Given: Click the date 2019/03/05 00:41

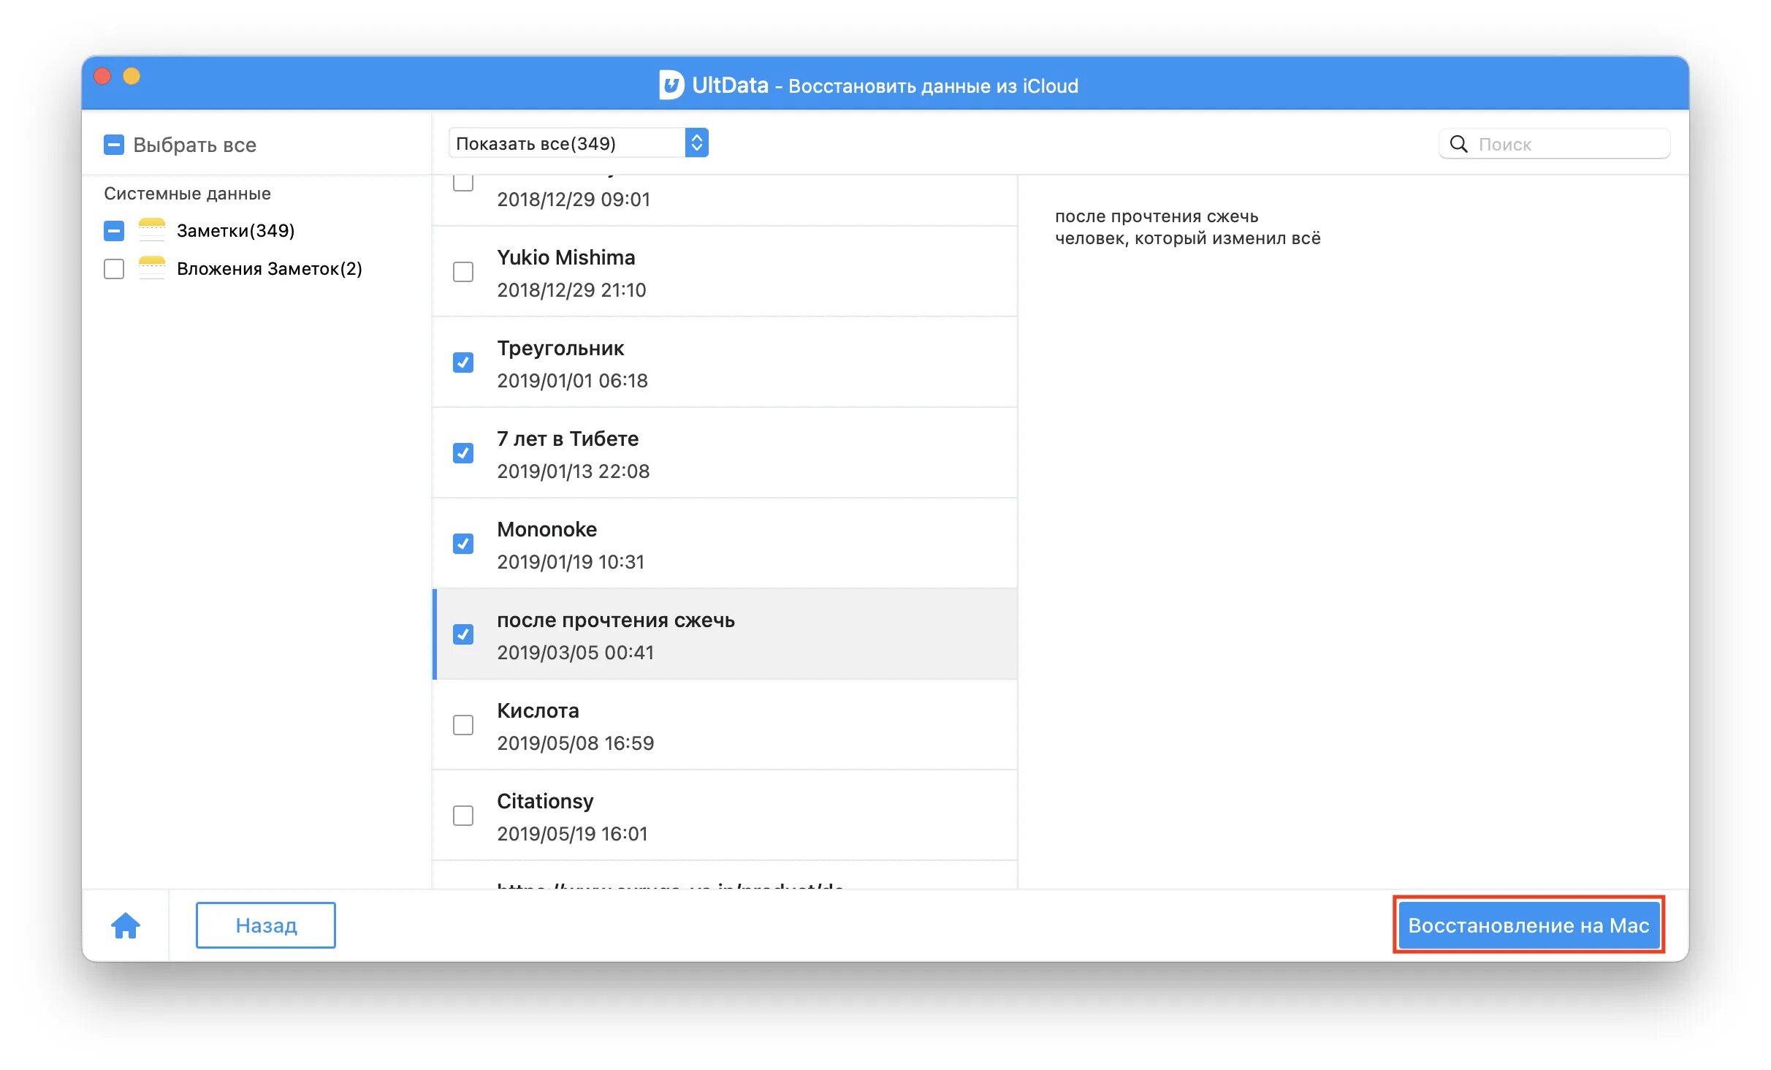Looking at the screenshot, I should point(576,653).
